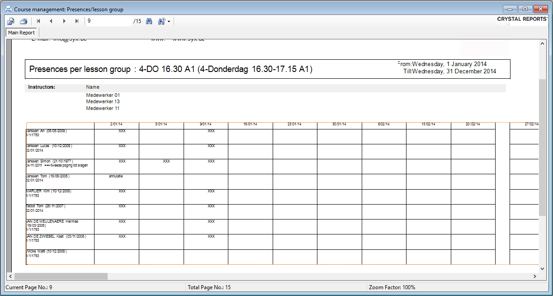Go to the first page

pos(38,21)
